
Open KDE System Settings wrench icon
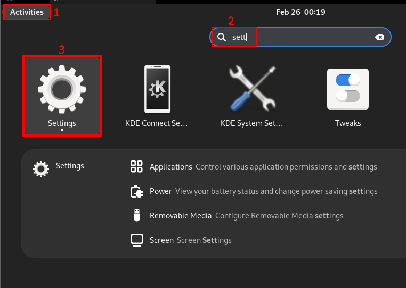point(253,89)
